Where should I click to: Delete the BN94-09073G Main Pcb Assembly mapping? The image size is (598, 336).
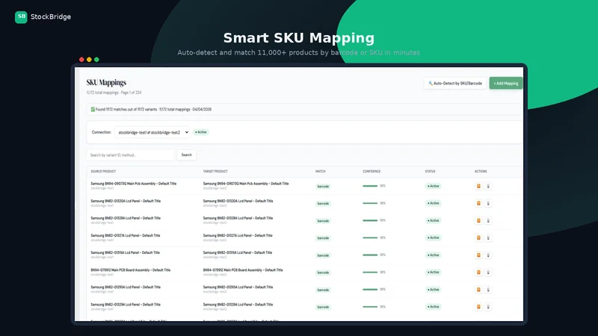click(x=488, y=186)
